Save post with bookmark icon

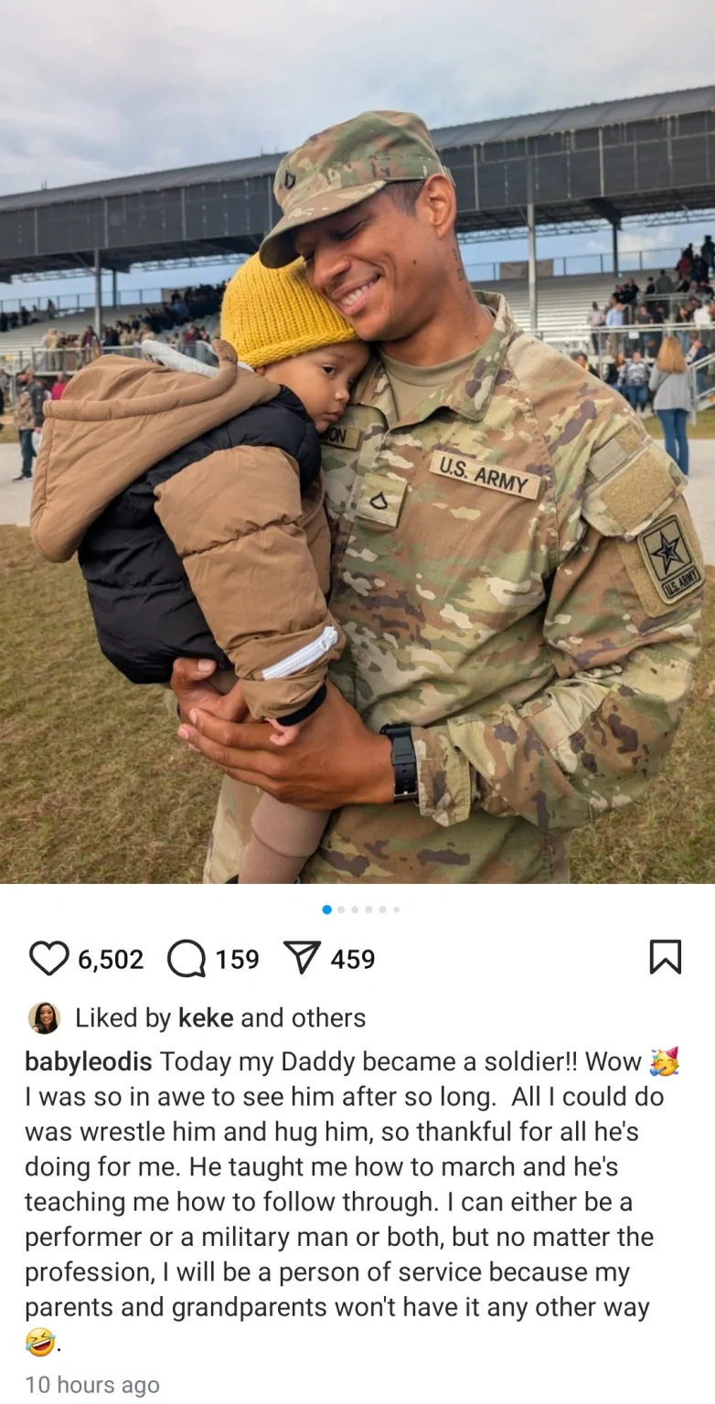(x=665, y=957)
